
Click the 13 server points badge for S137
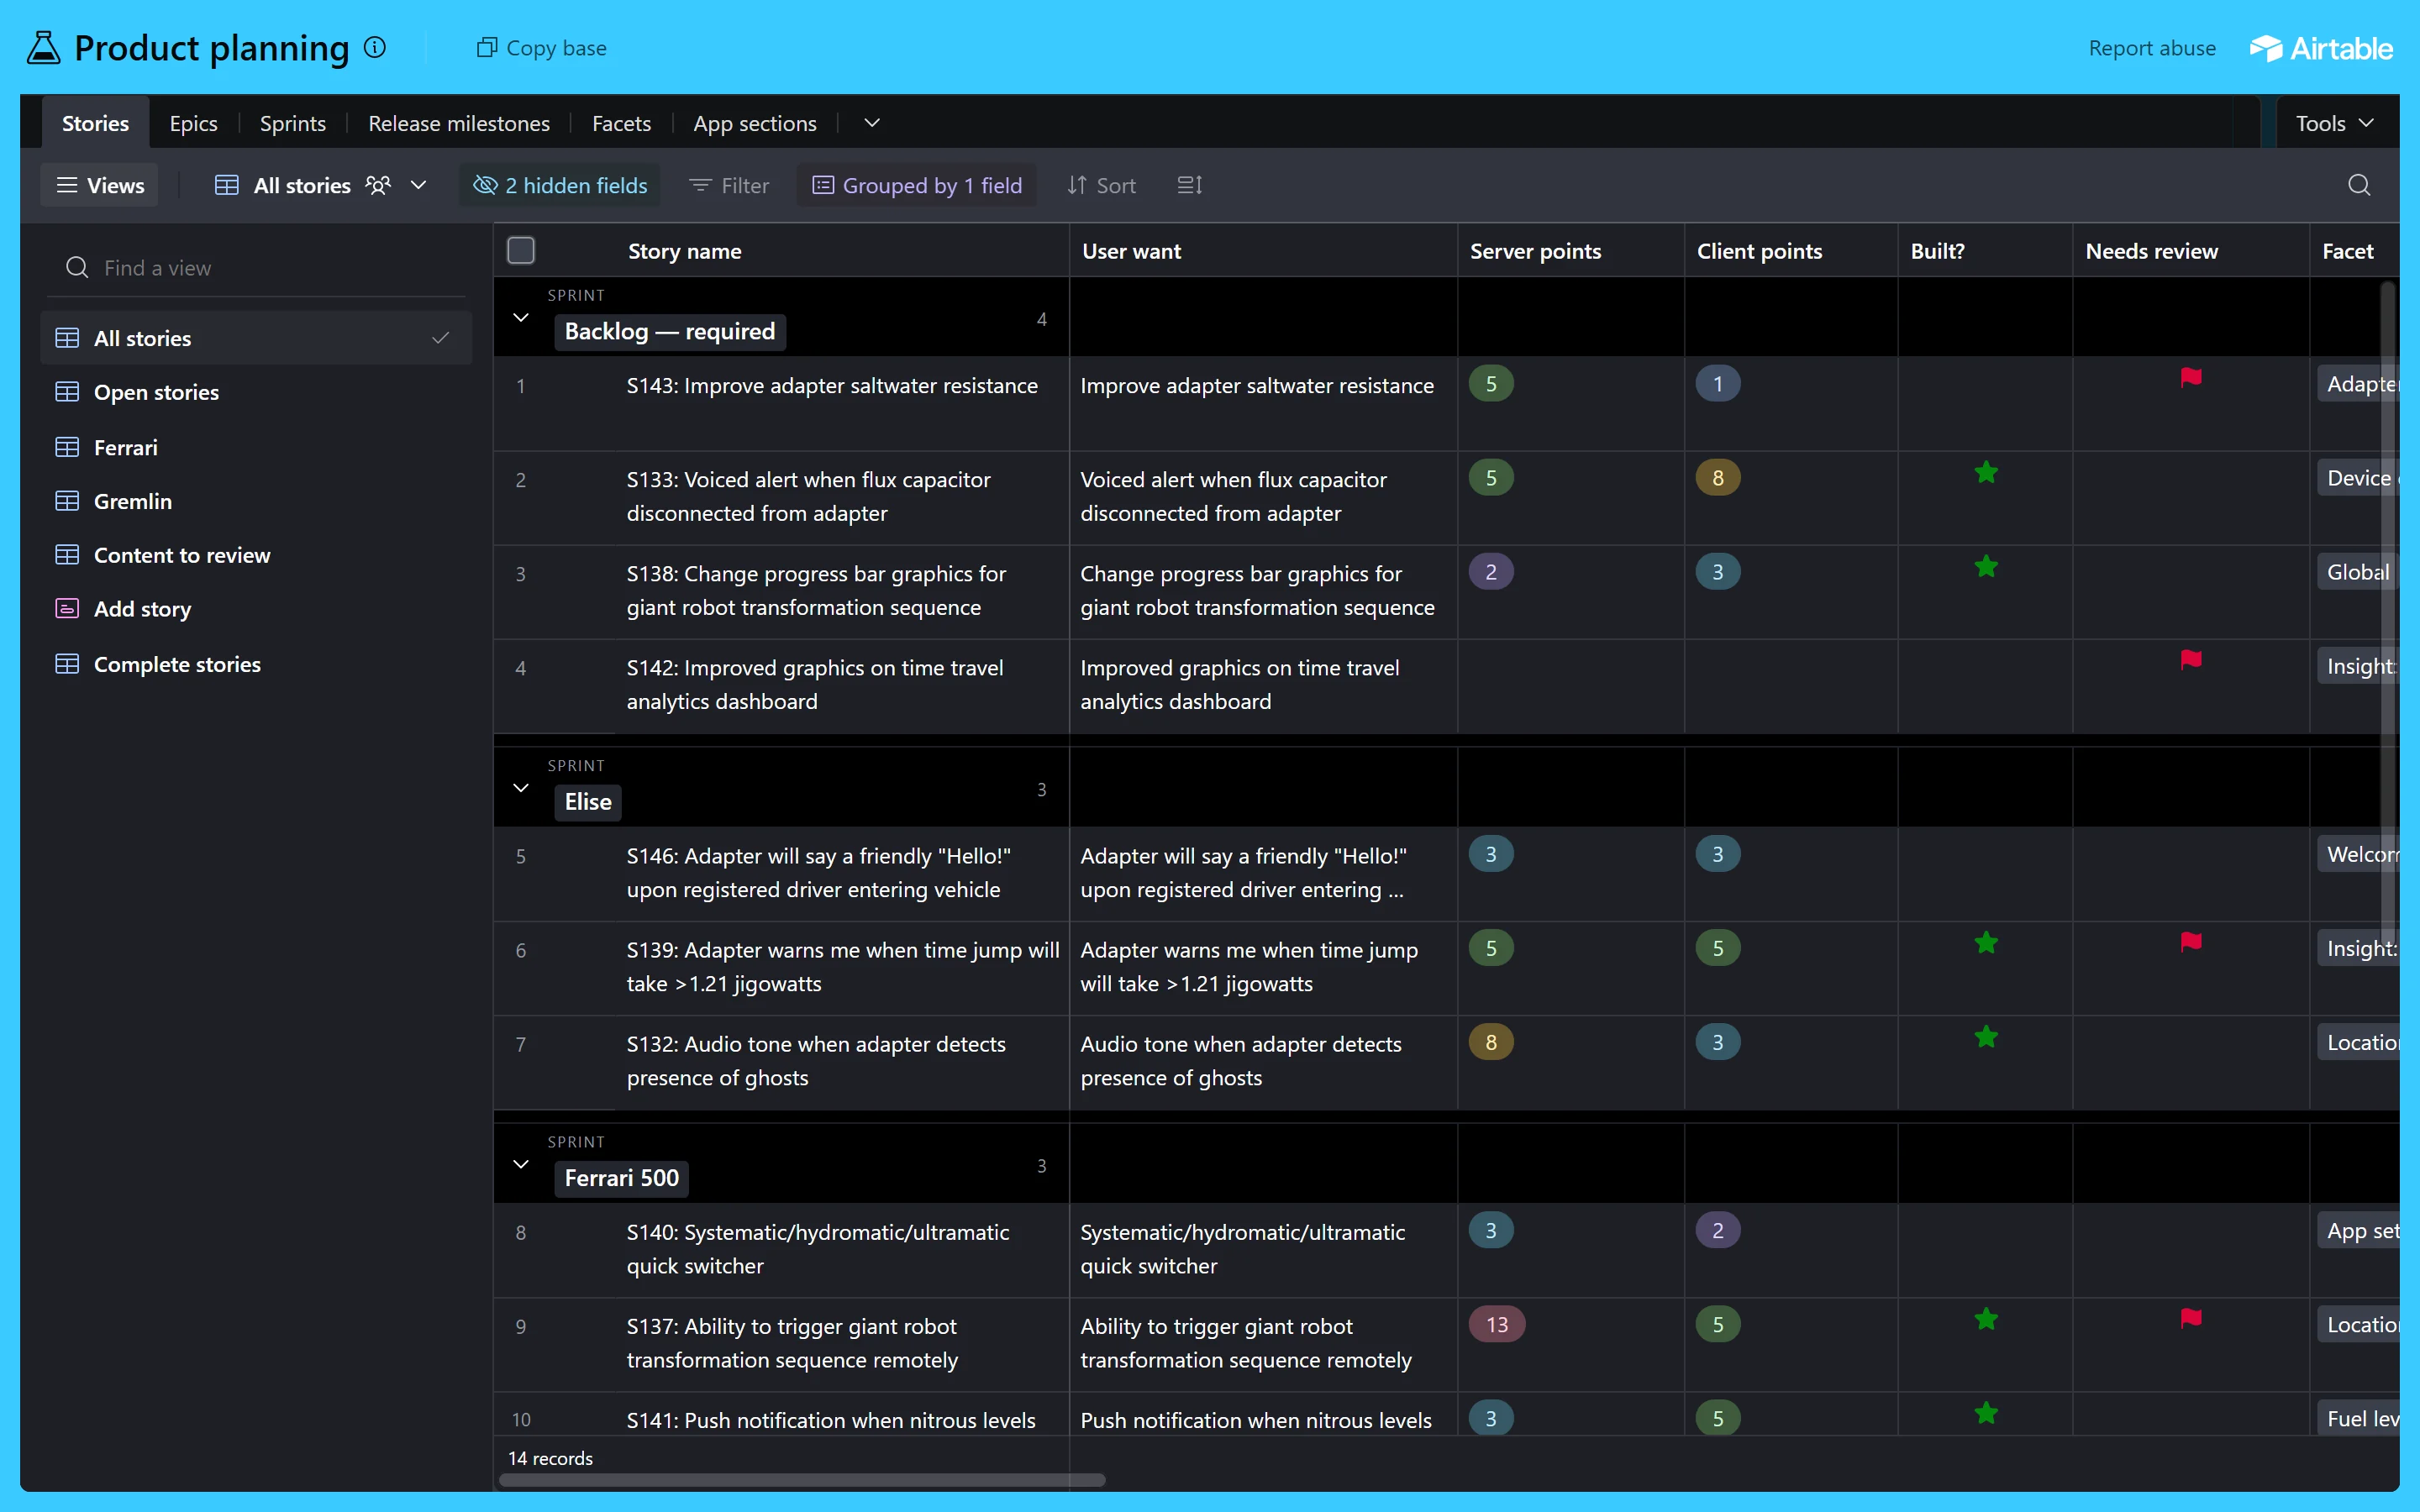click(x=1496, y=1324)
